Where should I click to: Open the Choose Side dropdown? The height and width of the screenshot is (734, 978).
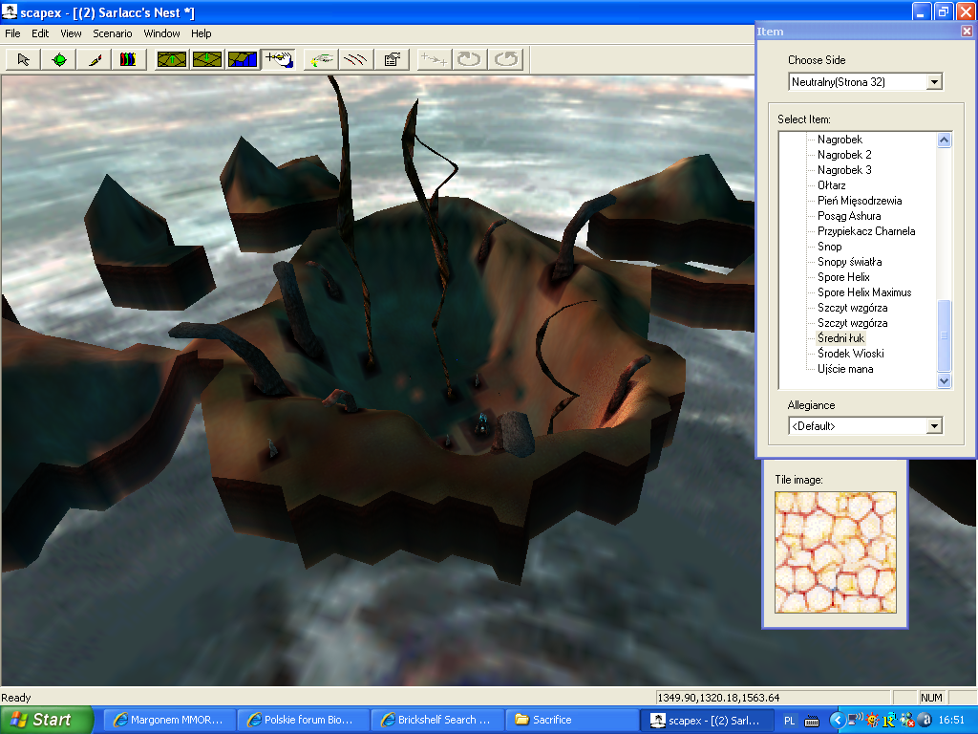click(934, 82)
